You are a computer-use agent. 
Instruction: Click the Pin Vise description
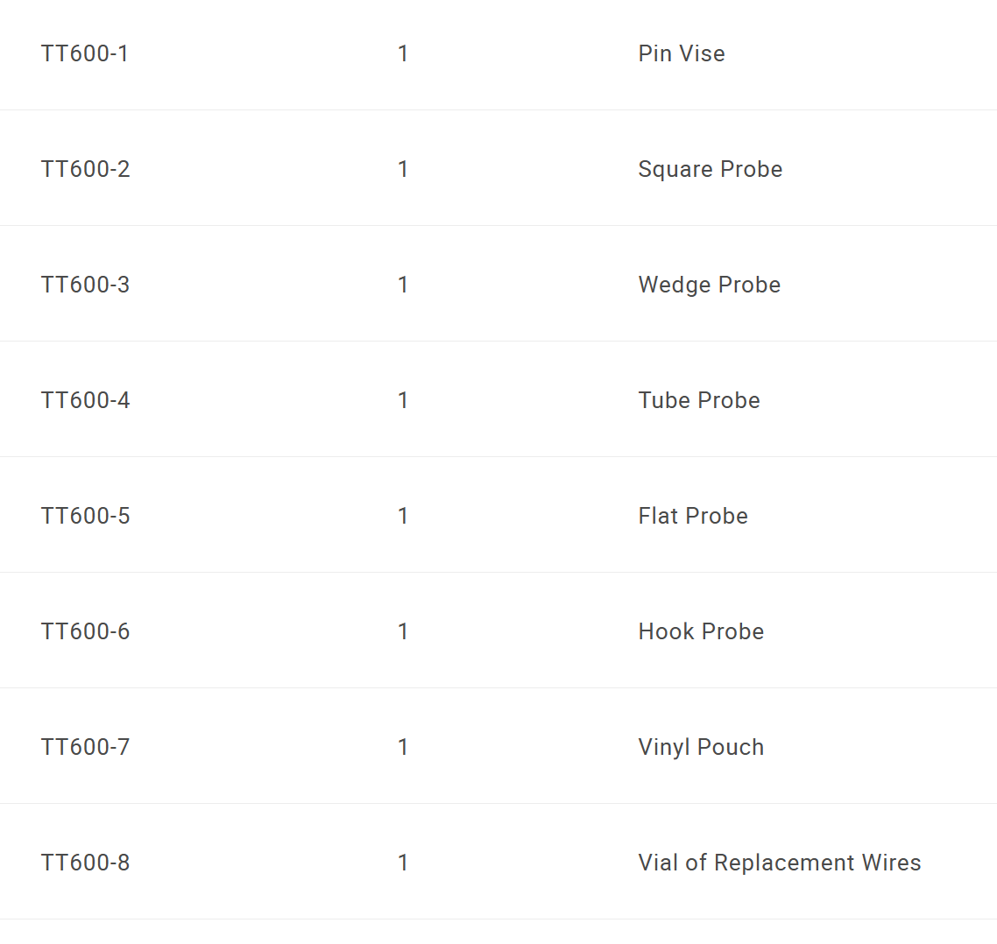tap(682, 53)
